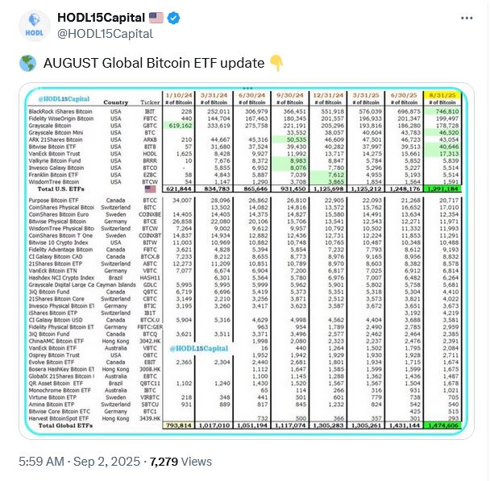Viewport: 490px width, 481px height.
Task: Click the Country column header
Action: click(116, 102)
